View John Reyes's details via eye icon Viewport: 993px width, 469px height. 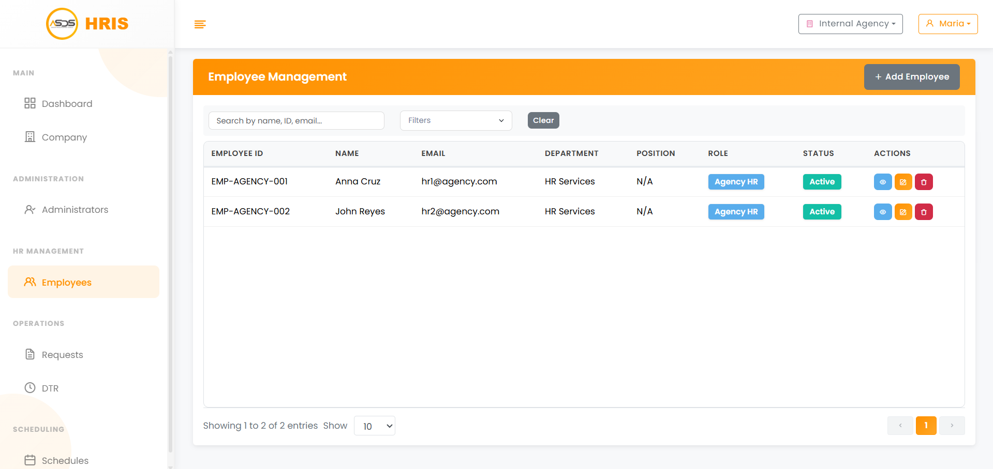coord(882,212)
